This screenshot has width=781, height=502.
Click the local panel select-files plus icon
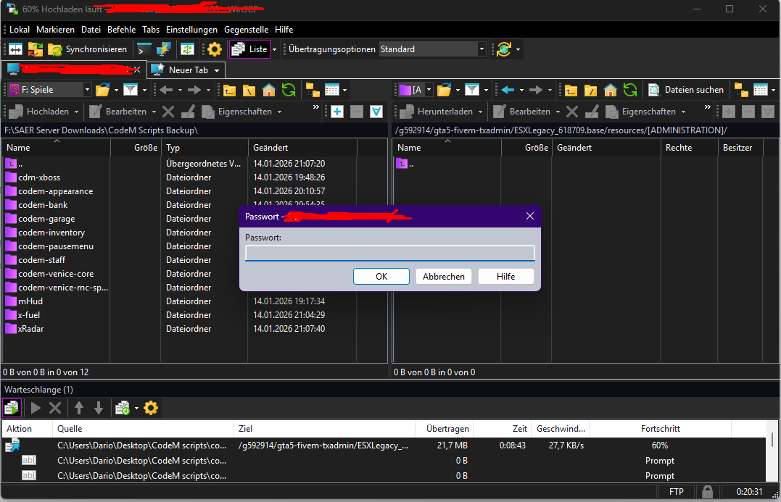(337, 112)
